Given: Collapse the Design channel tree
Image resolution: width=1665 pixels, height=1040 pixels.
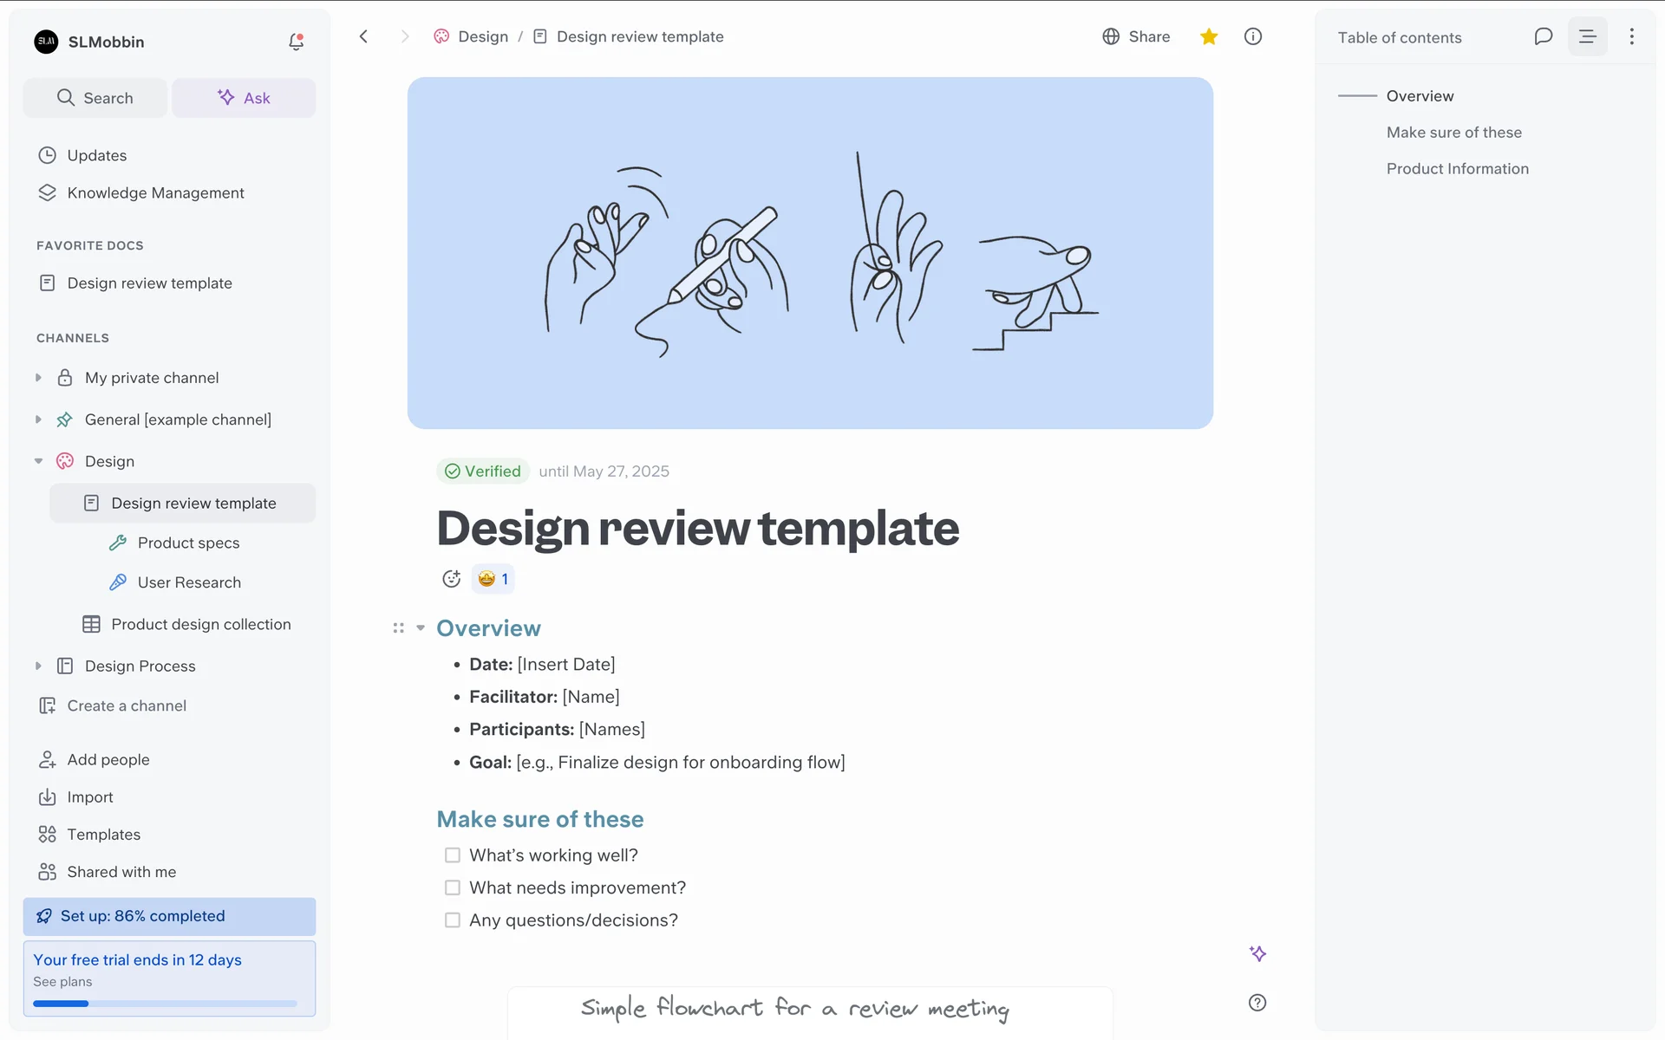Looking at the screenshot, I should pyautogui.click(x=38, y=461).
